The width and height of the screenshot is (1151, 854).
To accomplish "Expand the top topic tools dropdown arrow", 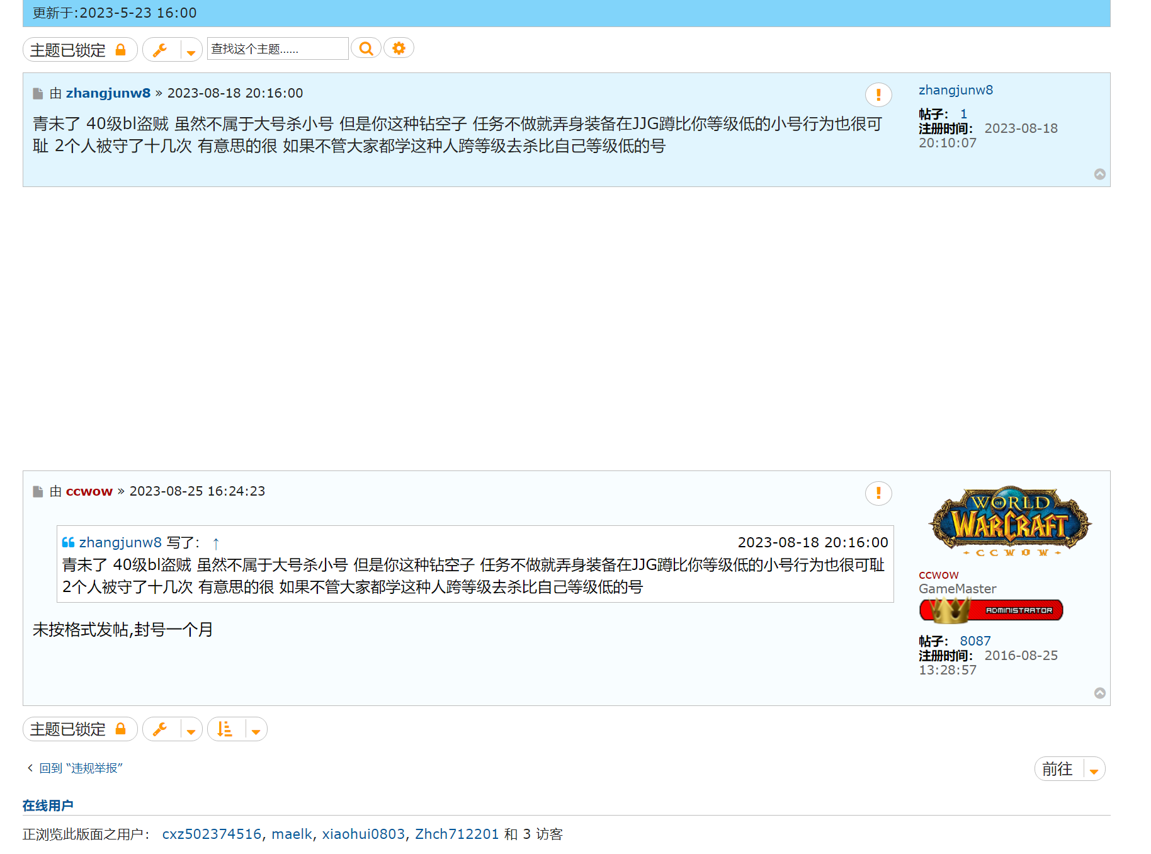I will pos(191,50).
